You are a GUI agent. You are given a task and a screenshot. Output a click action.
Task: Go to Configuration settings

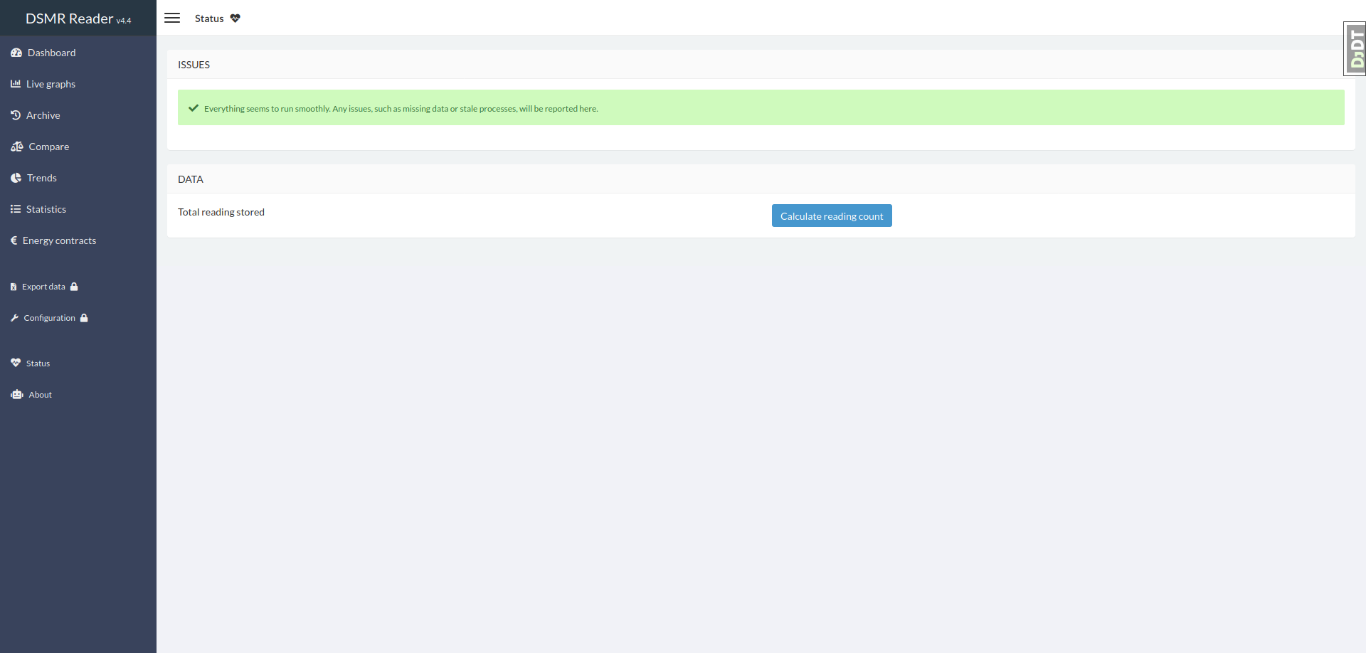(x=78, y=318)
